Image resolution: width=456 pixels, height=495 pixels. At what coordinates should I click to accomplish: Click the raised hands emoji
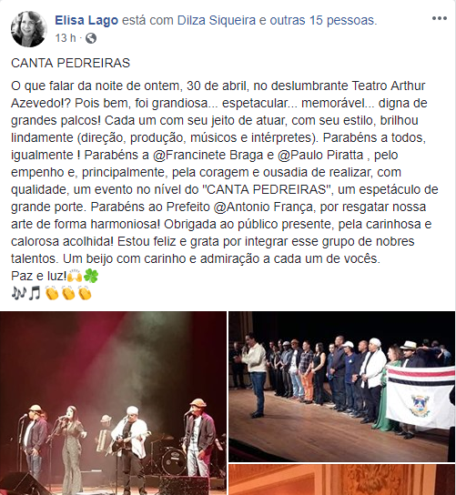[75, 276]
